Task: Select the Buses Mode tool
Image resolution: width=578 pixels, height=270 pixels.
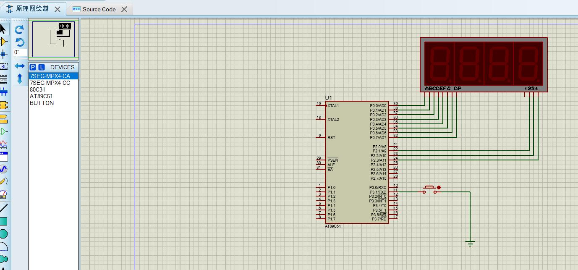Action: [x=3, y=92]
